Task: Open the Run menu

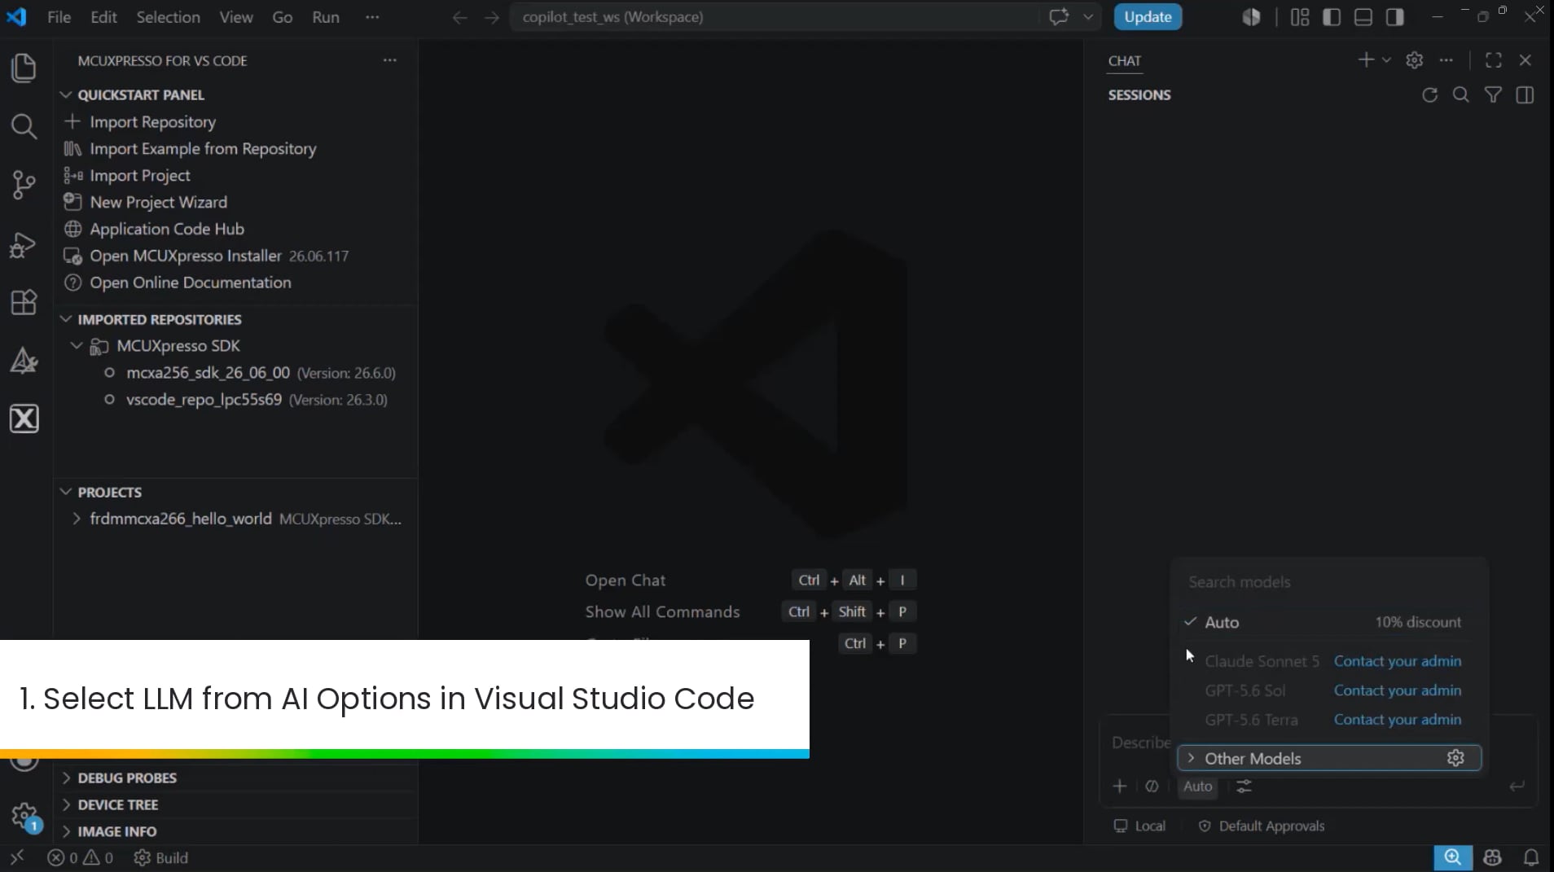Action: point(326,17)
